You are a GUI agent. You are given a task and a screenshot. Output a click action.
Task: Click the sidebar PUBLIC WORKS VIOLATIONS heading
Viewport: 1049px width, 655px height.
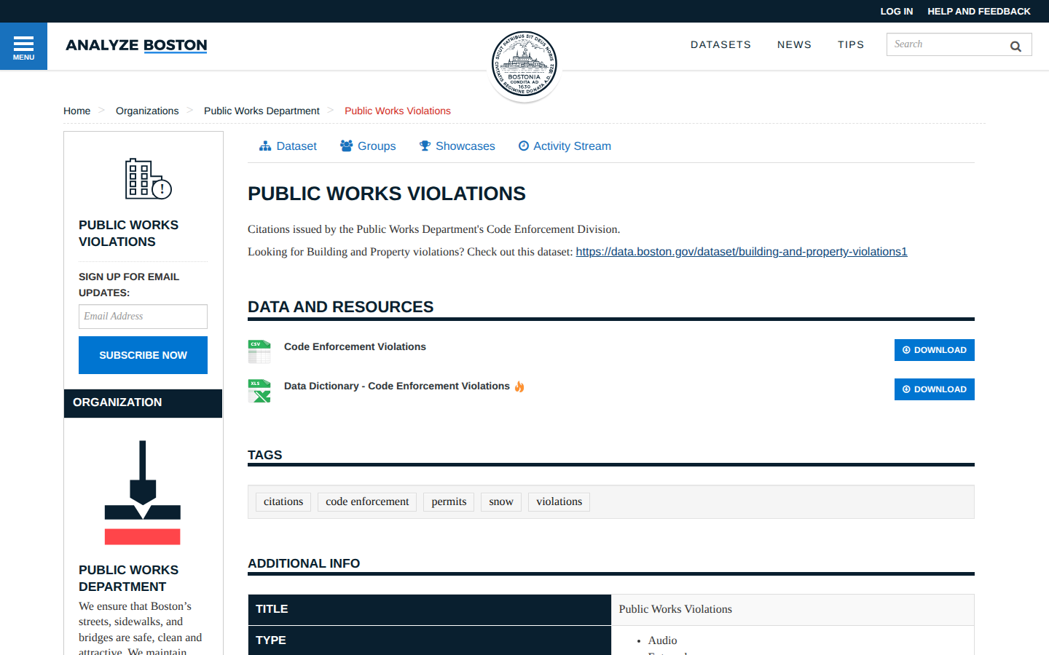click(x=128, y=233)
